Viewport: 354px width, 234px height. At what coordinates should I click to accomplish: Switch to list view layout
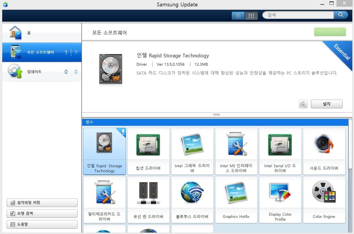tap(238, 16)
